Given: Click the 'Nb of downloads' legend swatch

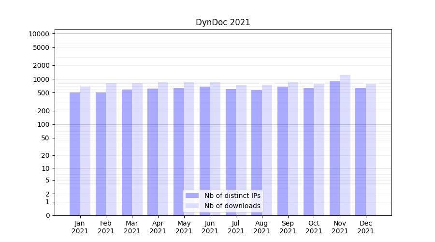Looking at the screenshot, I should click(192, 206).
